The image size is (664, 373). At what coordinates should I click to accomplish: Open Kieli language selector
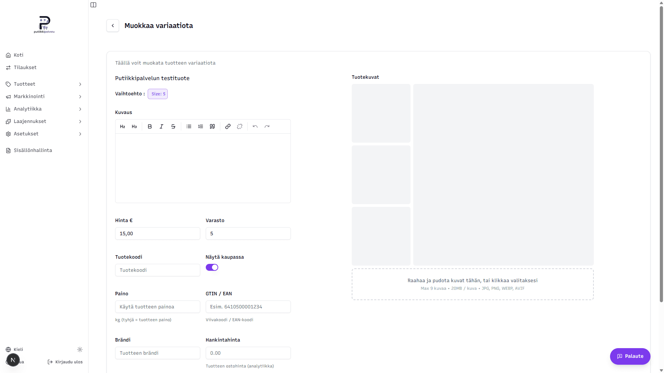click(15, 350)
